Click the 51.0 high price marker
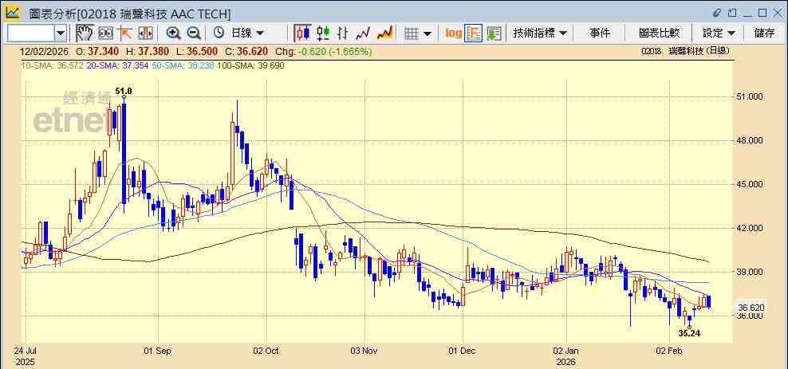The height and width of the screenshot is (369, 788). point(124,92)
